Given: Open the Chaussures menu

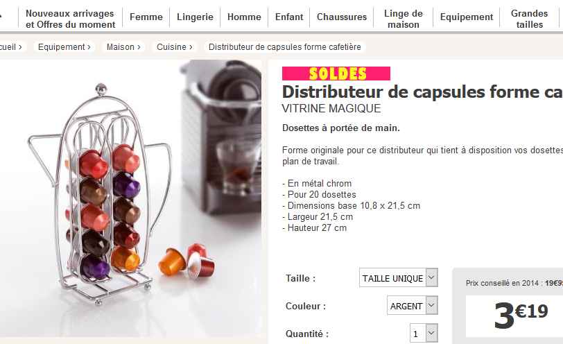Looking at the screenshot, I should point(342,17).
